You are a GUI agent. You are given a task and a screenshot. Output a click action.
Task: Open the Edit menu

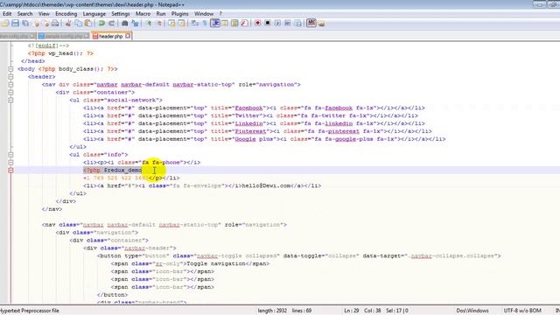(7, 14)
